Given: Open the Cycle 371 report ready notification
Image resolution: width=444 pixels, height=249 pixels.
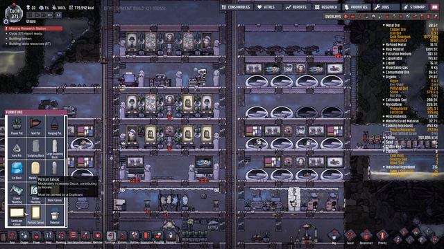Looking at the screenshot, I should pos(25,34).
